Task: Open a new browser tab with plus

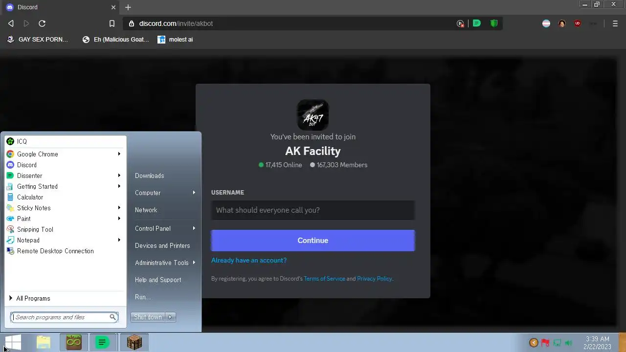Action: [x=128, y=7]
